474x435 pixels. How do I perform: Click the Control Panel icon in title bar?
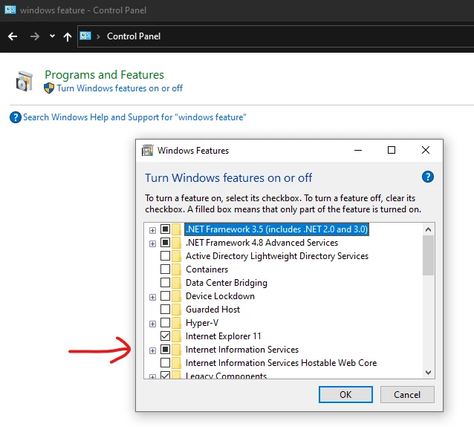[10, 10]
